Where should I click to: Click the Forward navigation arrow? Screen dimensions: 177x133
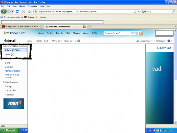click(x=9, y=11)
